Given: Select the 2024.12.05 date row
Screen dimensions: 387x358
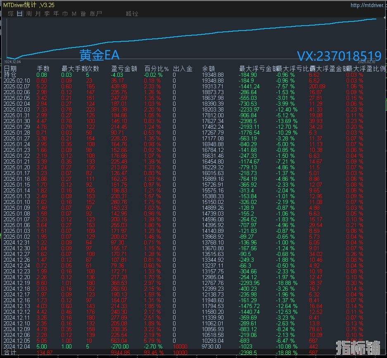Looking at the screenshot, I should coord(17,341).
